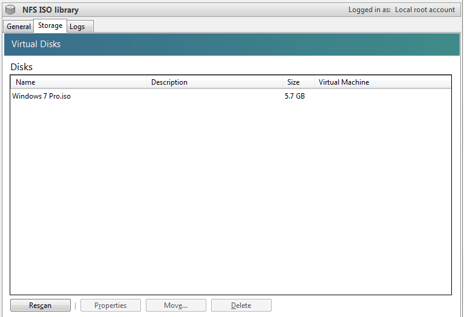Open the Logs tab
464x317 pixels.
coord(77,27)
